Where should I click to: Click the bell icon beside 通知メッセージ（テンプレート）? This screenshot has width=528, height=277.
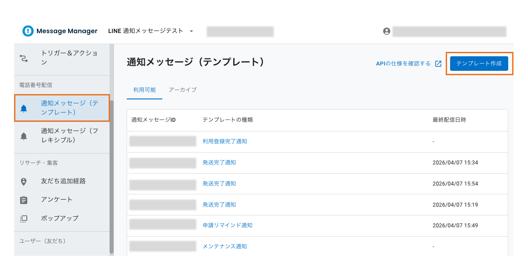pyautogui.click(x=24, y=108)
